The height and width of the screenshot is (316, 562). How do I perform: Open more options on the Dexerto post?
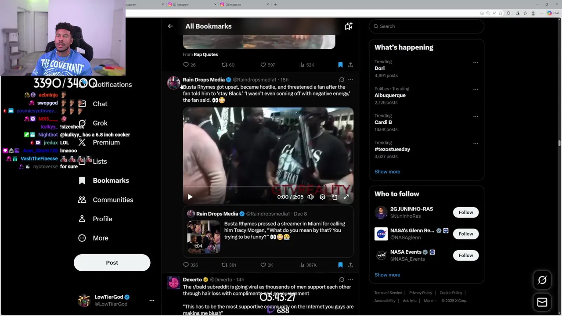[x=350, y=280]
